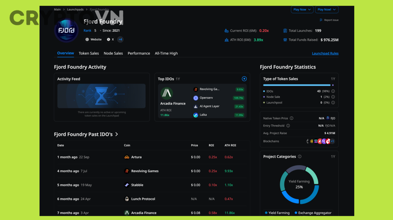This screenshot has width=393, height=220.
Task: Click the Type of Token Sales progress bar
Action: [x=298, y=85]
